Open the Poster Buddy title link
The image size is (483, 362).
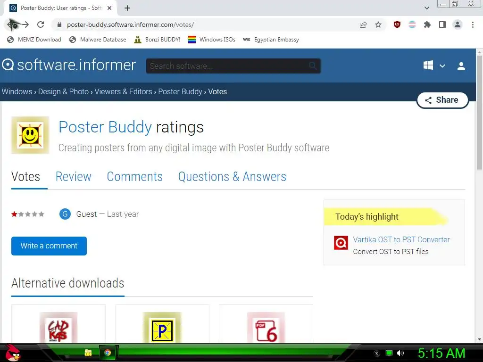coord(105,127)
